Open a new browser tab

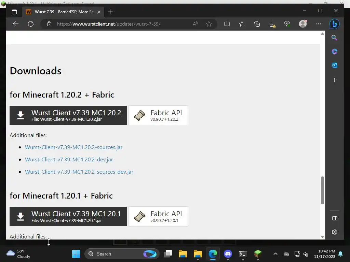tap(110, 12)
